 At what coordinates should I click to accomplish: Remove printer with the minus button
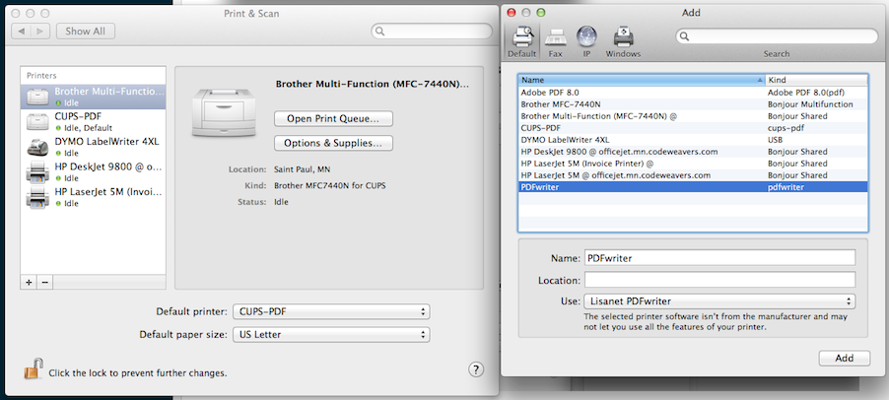tap(44, 282)
